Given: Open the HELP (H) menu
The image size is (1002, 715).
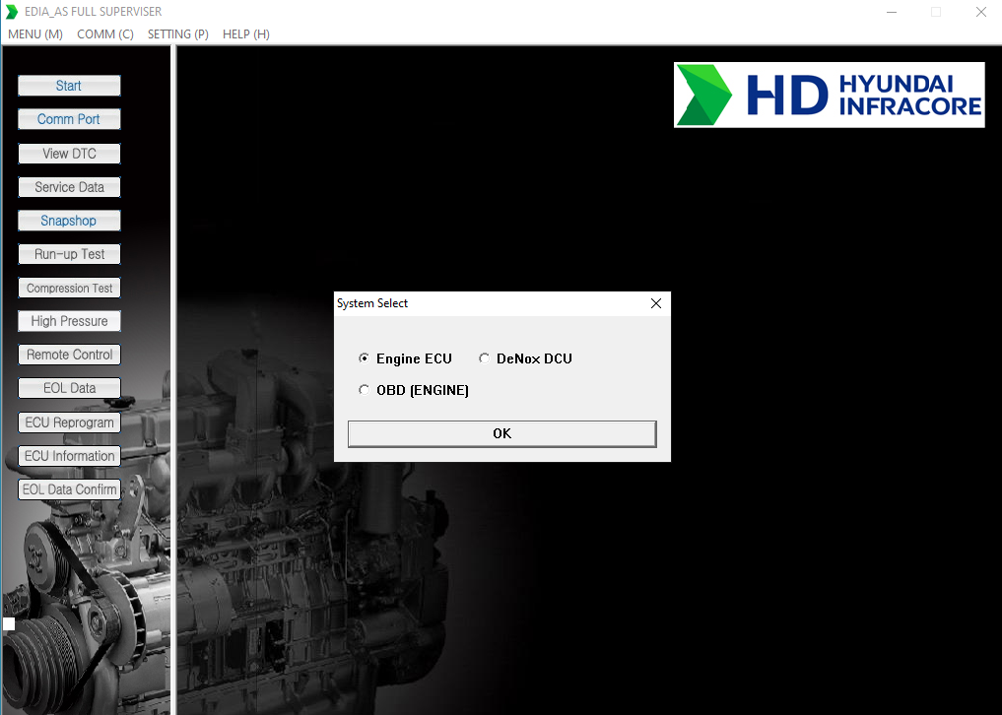Looking at the screenshot, I should point(246,34).
